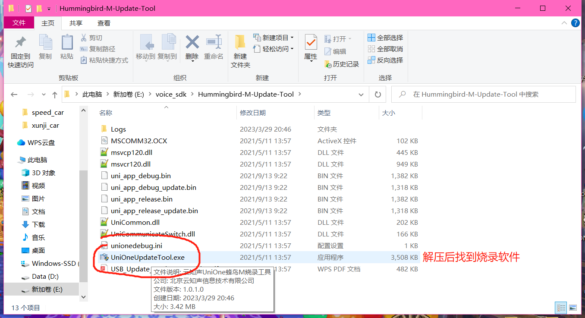The image size is (585, 318).
Task: Toggle the Quick Access toolbar properties checkmark
Action: point(28,9)
